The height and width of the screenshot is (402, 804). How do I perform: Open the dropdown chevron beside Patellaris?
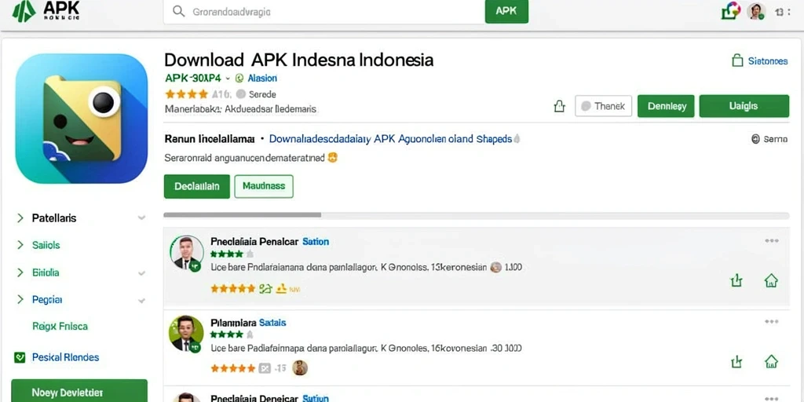[141, 218]
